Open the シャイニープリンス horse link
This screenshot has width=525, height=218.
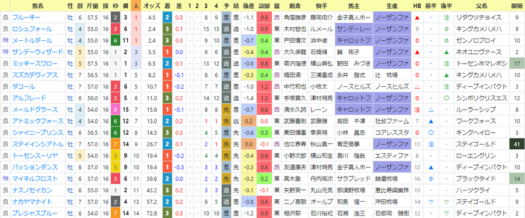click(x=37, y=133)
